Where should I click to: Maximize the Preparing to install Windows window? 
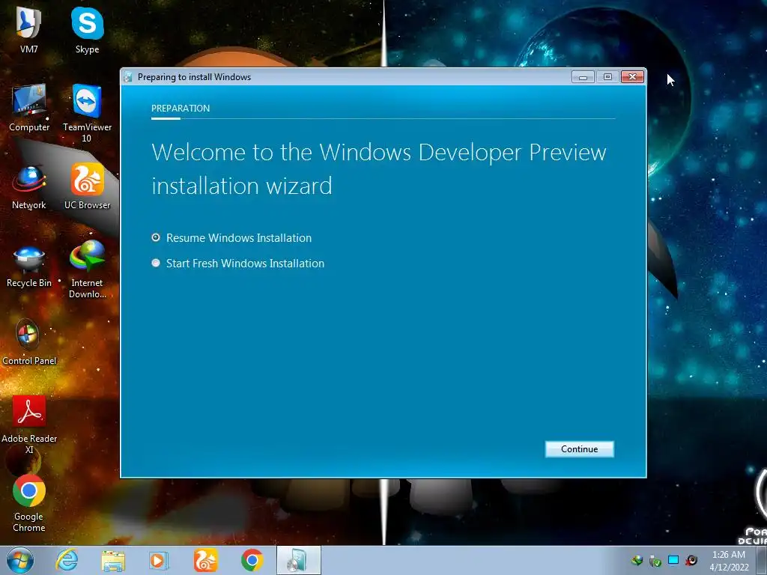click(x=607, y=77)
